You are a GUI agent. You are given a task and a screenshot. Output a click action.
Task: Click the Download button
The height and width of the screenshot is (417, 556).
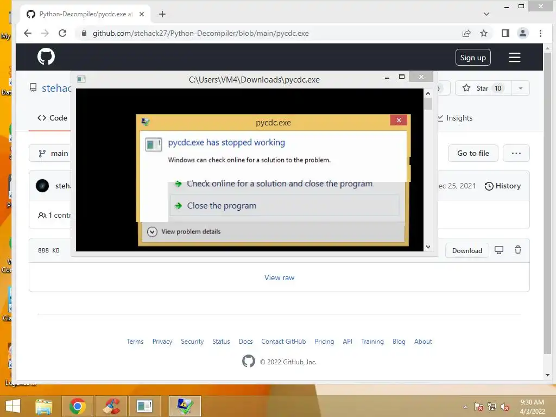coord(467,251)
